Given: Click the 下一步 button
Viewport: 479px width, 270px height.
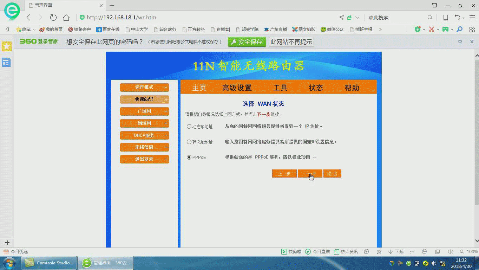Looking at the screenshot, I should (x=310, y=174).
